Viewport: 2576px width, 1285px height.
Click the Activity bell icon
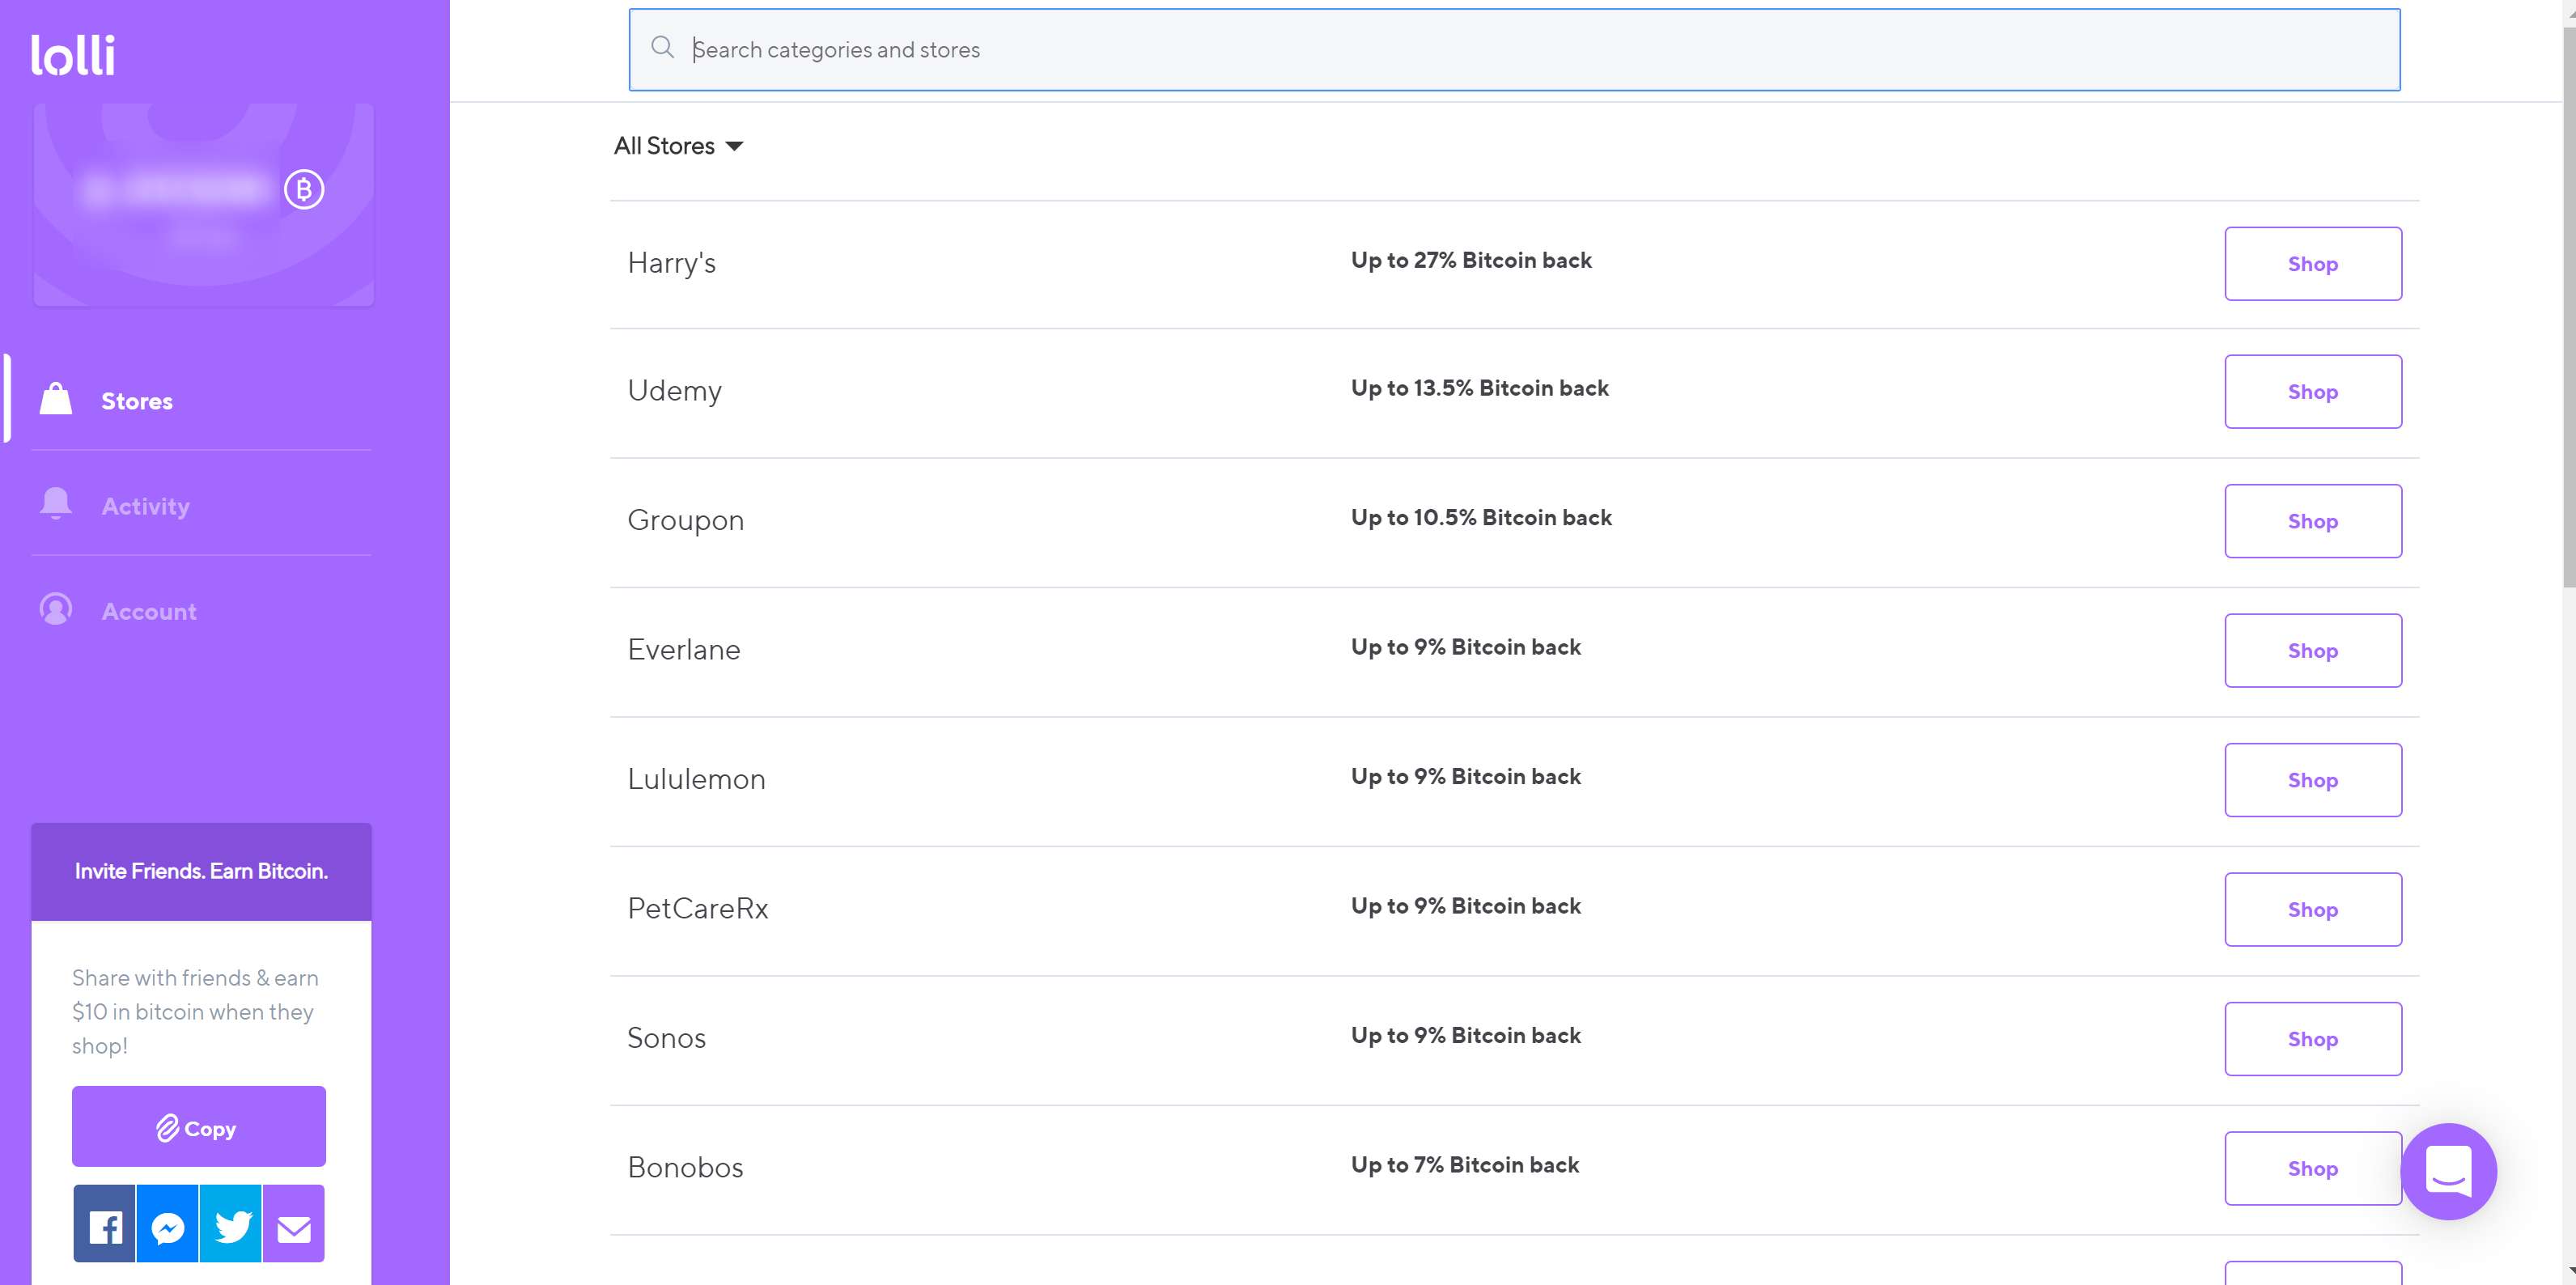tap(56, 504)
